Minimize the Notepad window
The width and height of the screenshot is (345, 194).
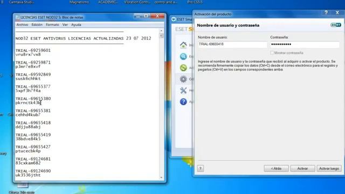(138, 16)
